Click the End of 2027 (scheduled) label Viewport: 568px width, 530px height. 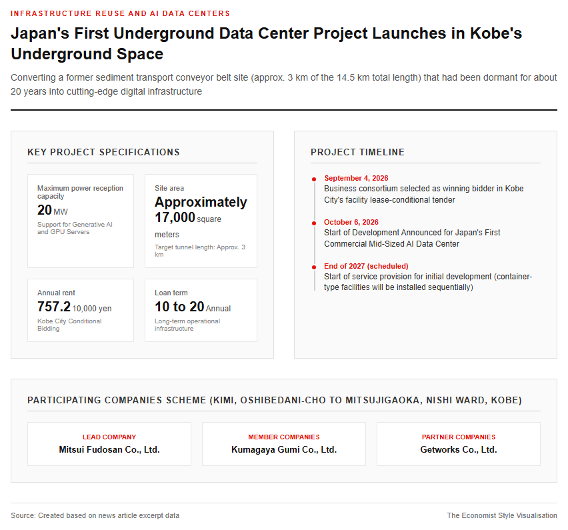(x=366, y=266)
